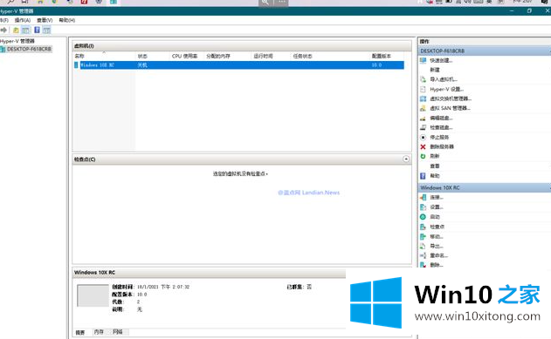
Task: Click the Help (帮助) icon in Actions pane
Action: point(424,176)
